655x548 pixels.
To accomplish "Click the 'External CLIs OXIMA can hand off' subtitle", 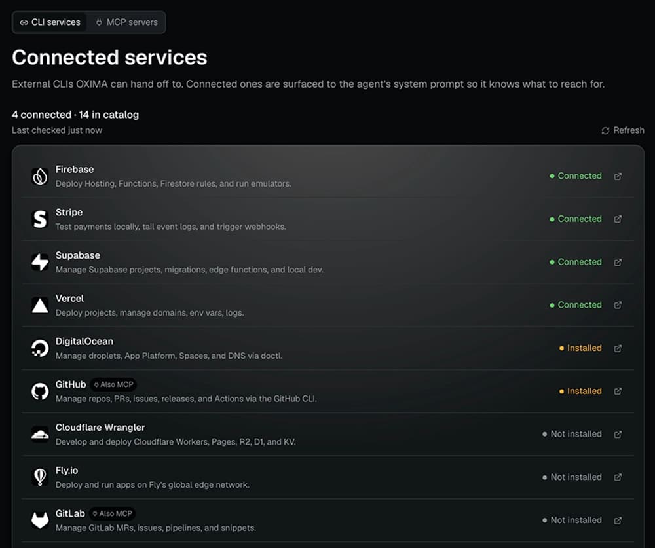I will click(309, 84).
